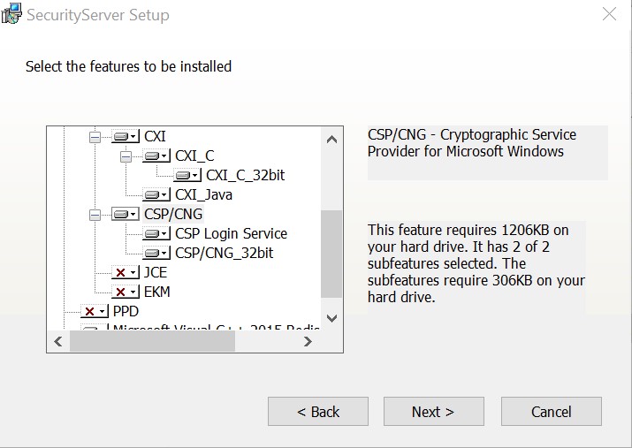The image size is (632, 448).
Task: Open the EKM red X install-state icon
Action: point(126,292)
